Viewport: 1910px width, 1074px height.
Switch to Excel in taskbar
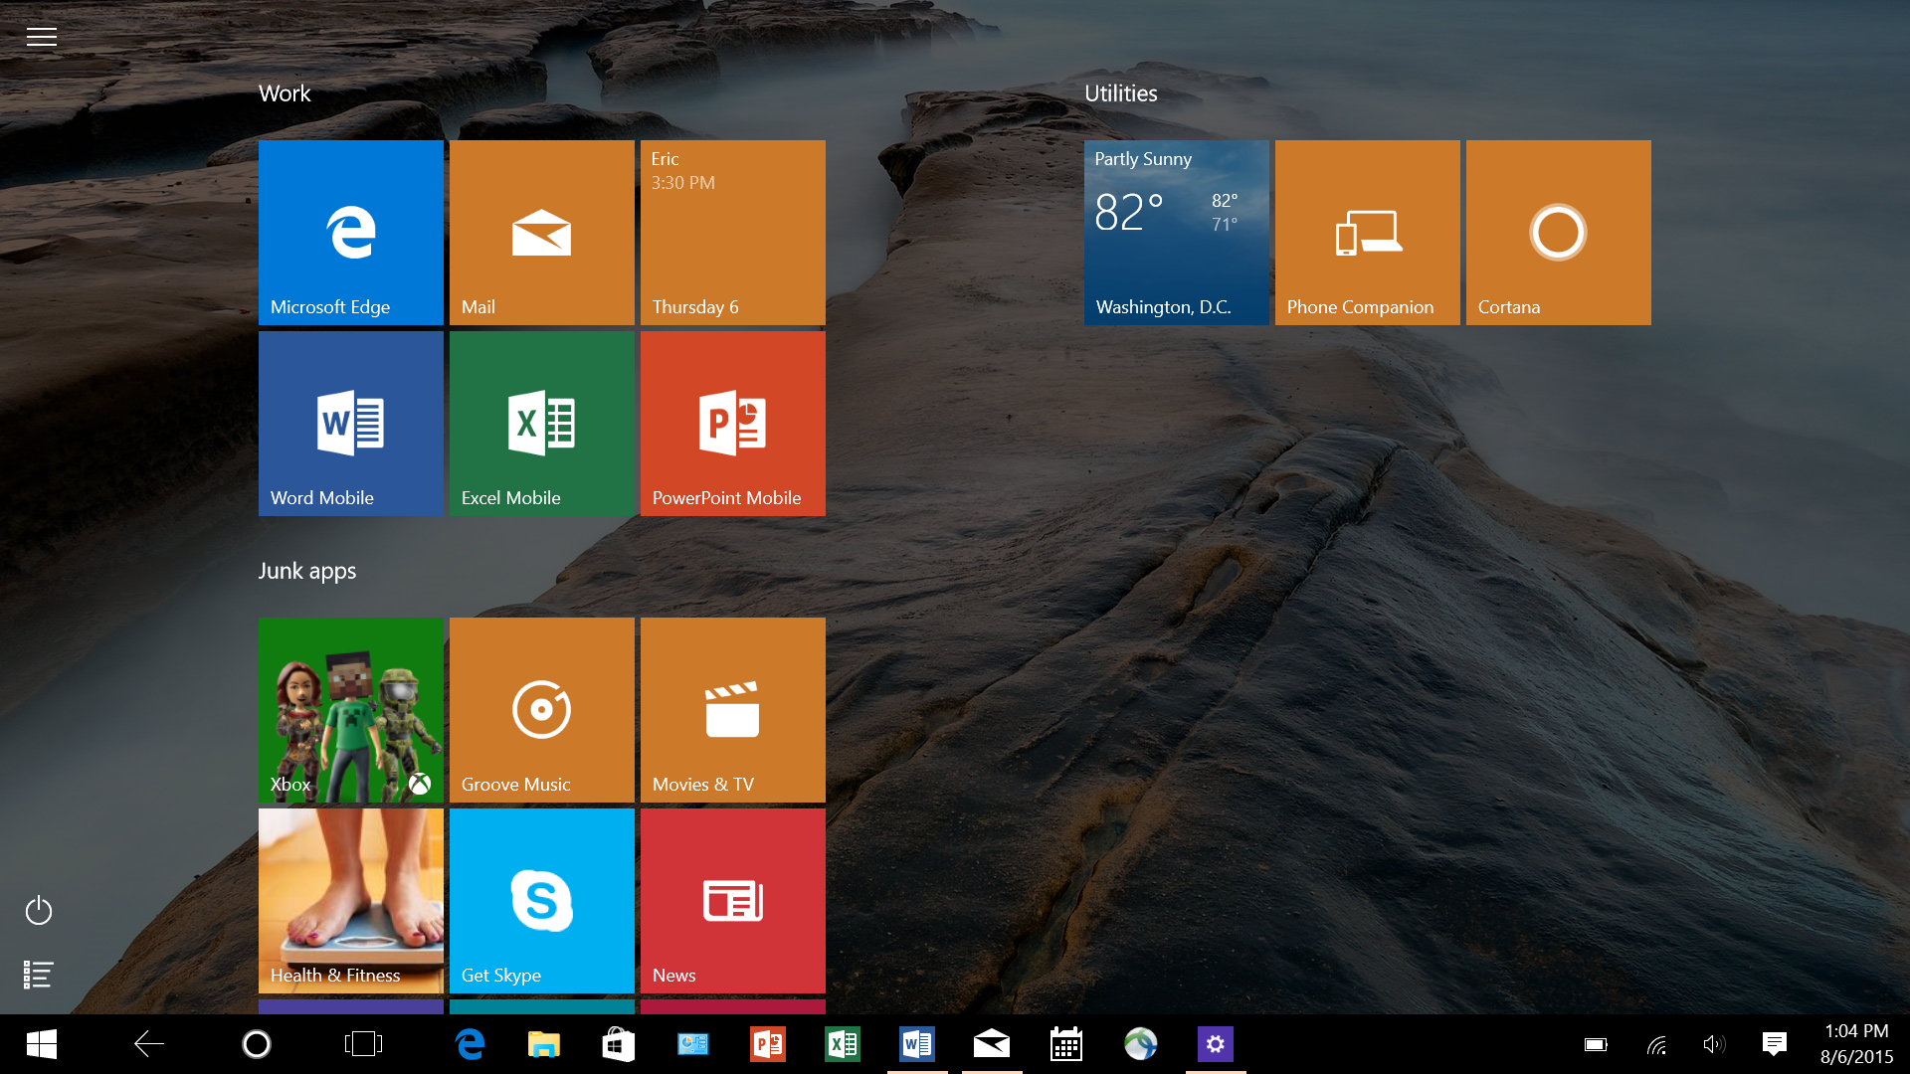(x=843, y=1044)
